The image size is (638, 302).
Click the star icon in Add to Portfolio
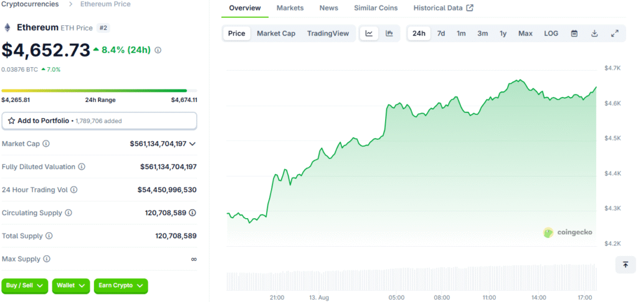coord(11,121)
